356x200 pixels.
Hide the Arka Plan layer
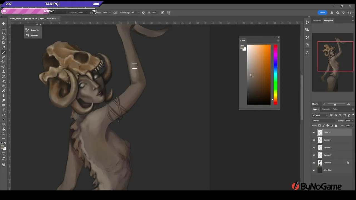point(314,170)
